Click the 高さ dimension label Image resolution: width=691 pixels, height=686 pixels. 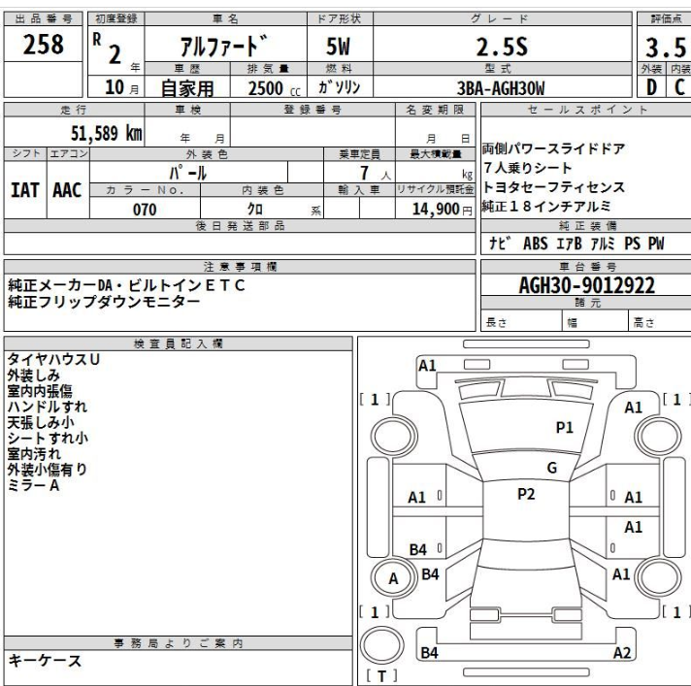(x=643, y=323)
